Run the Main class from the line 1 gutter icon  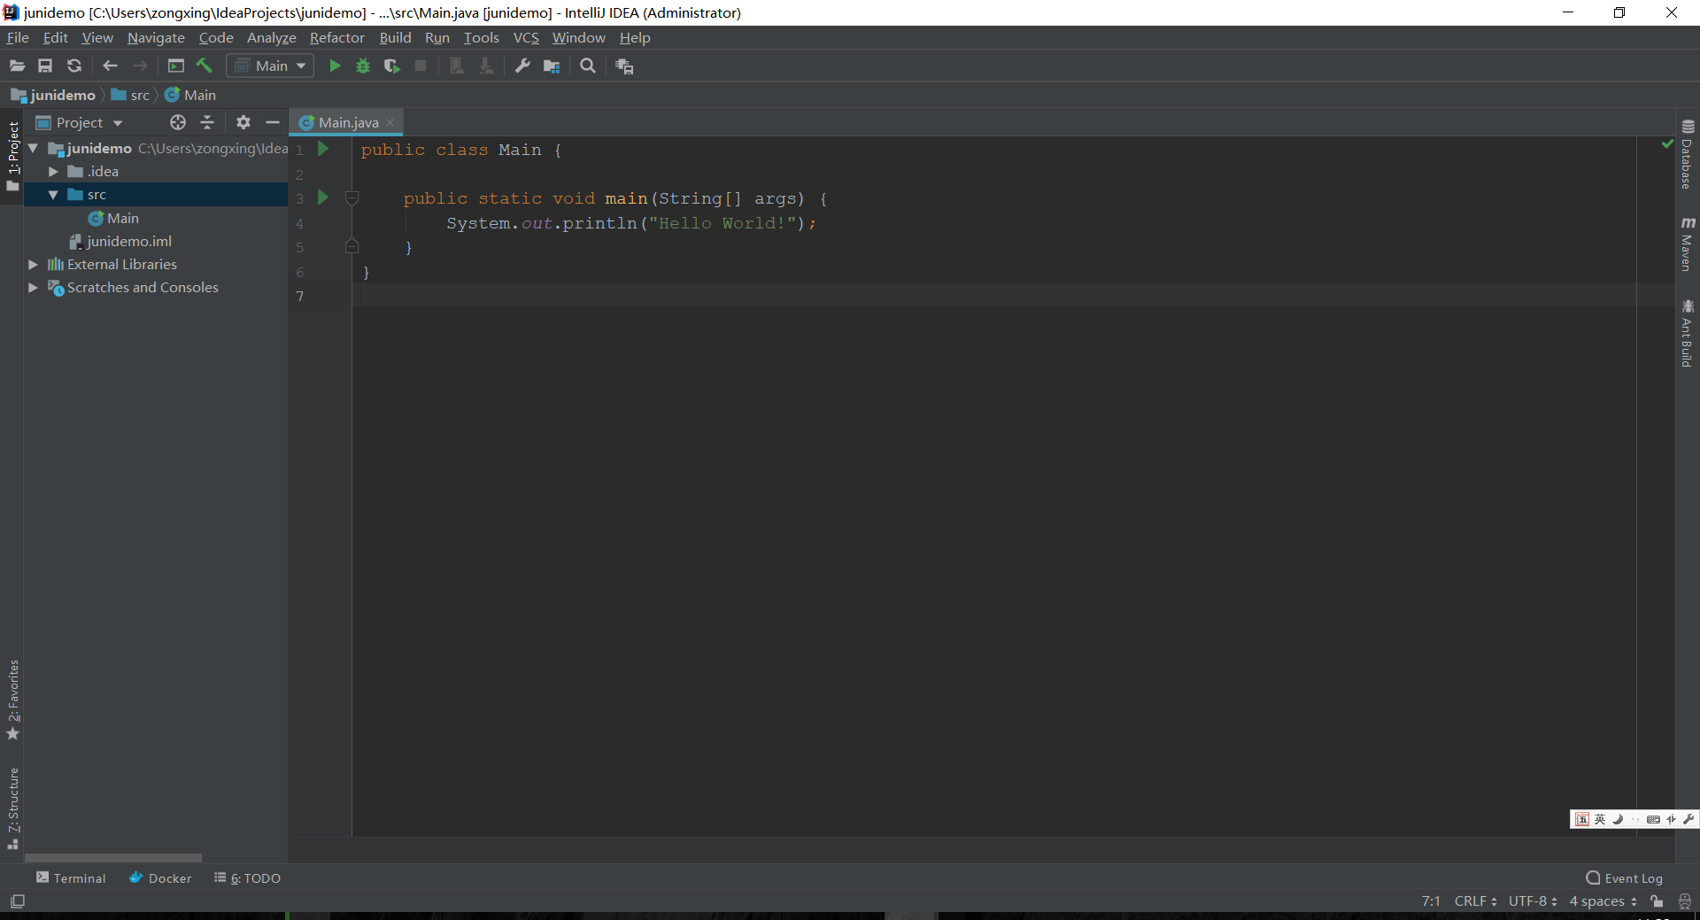(323, 149)
